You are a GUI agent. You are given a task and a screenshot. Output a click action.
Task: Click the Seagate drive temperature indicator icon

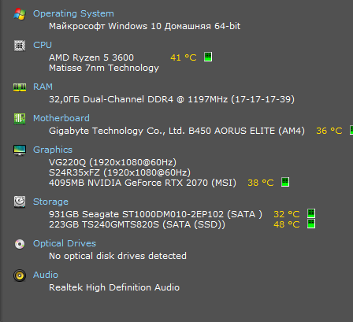tap(311, 213)
